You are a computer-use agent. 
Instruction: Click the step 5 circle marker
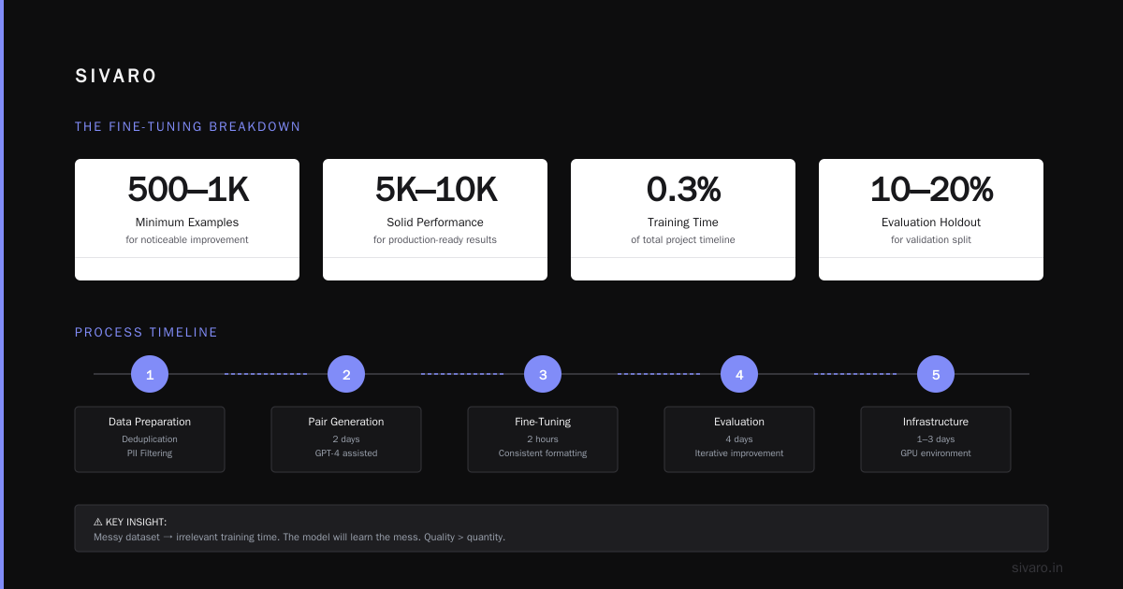pos(936,374)
